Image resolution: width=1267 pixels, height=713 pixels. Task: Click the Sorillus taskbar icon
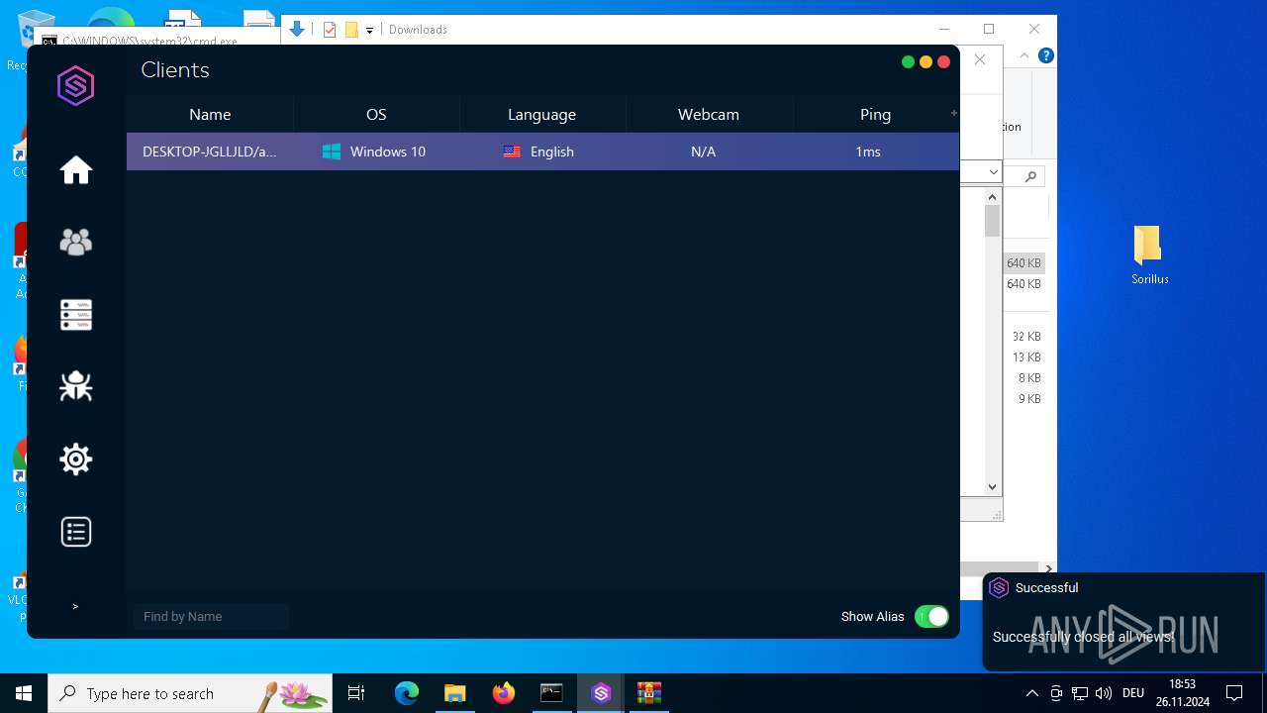pyautogui.click(x=601, y=693)
